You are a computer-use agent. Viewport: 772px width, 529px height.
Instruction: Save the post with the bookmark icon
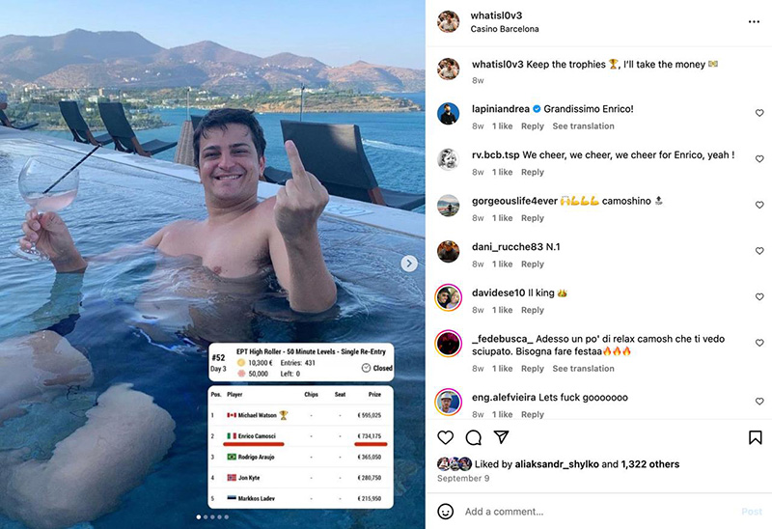coord(756,437)
